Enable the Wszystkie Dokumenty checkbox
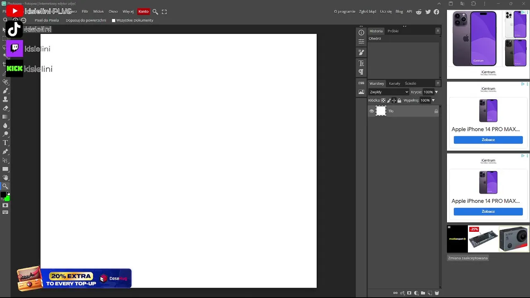This screenshot has height=298, width=530. pyautogui.click(x=113, y=20)
